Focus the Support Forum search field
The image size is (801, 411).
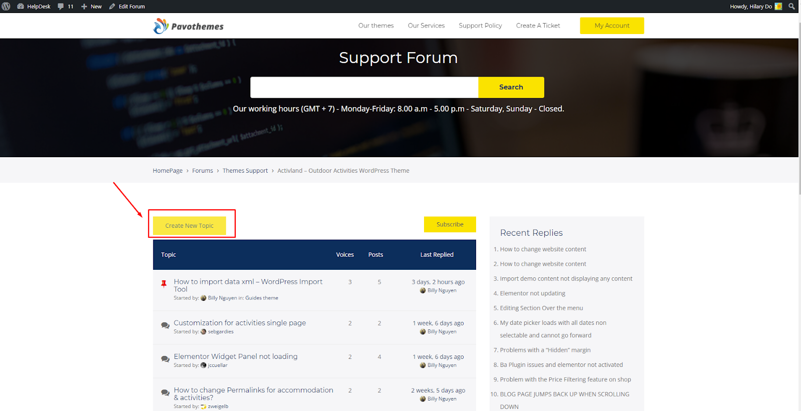[364, 87]
